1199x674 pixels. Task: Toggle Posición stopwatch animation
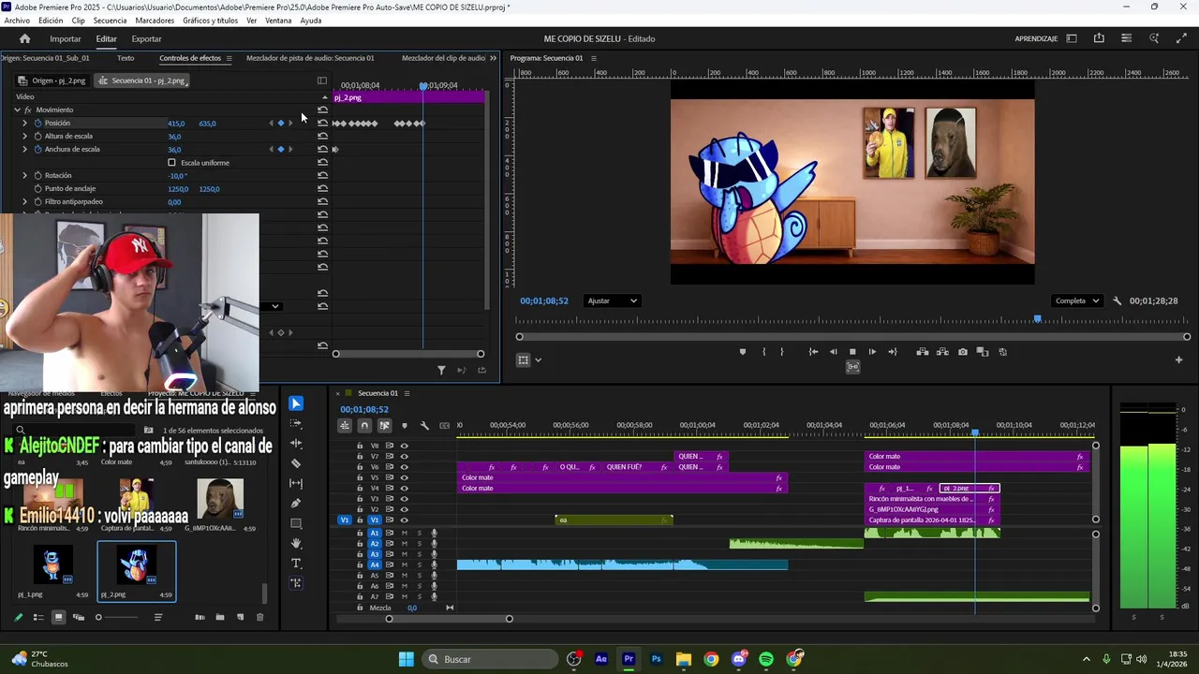point(37,123)
